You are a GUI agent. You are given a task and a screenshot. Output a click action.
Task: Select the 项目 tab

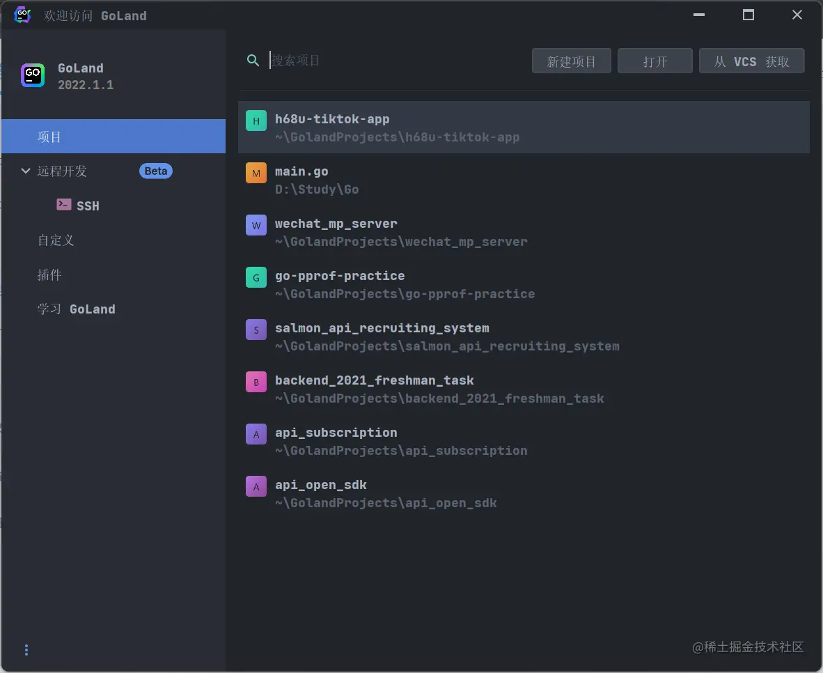113,137
